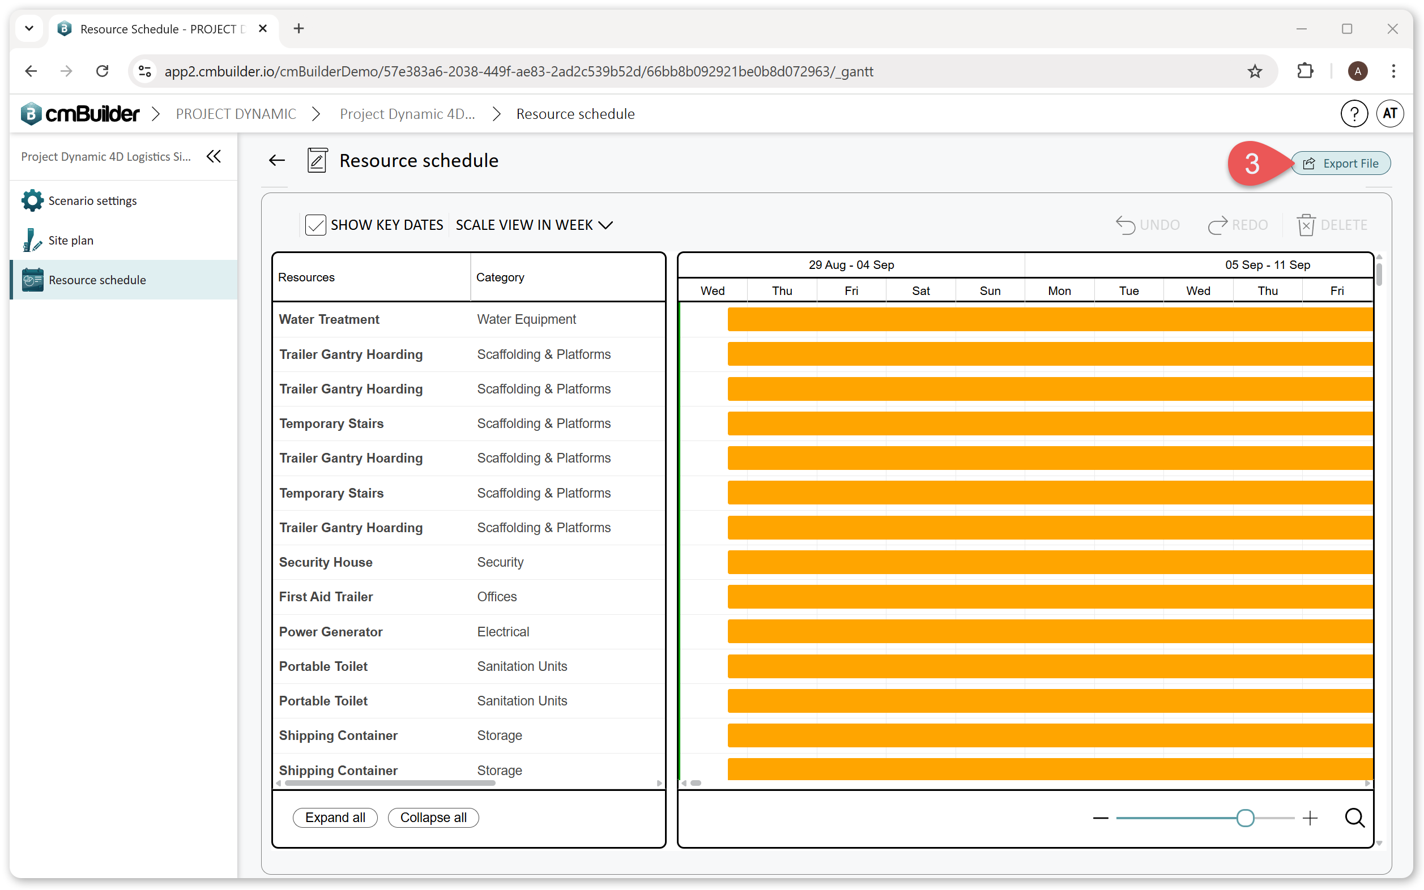Open the tab search dropdown arrow
The width and height of the screenshot is (1424, 890).
pos(29,28)
